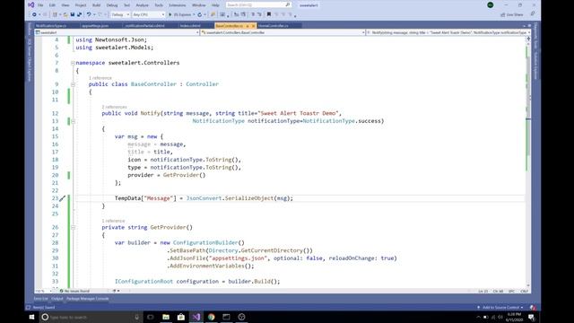
Task: Open the Debug menu
Action: [x=112, y=5]
